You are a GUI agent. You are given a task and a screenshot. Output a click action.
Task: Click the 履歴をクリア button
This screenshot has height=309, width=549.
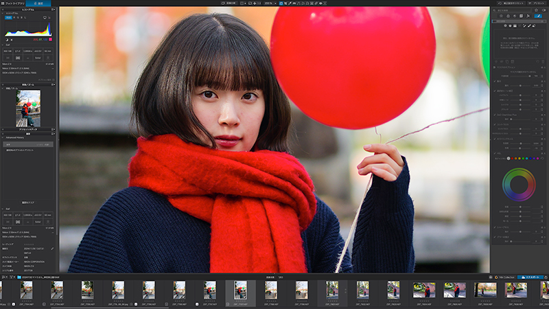point(28,203)
